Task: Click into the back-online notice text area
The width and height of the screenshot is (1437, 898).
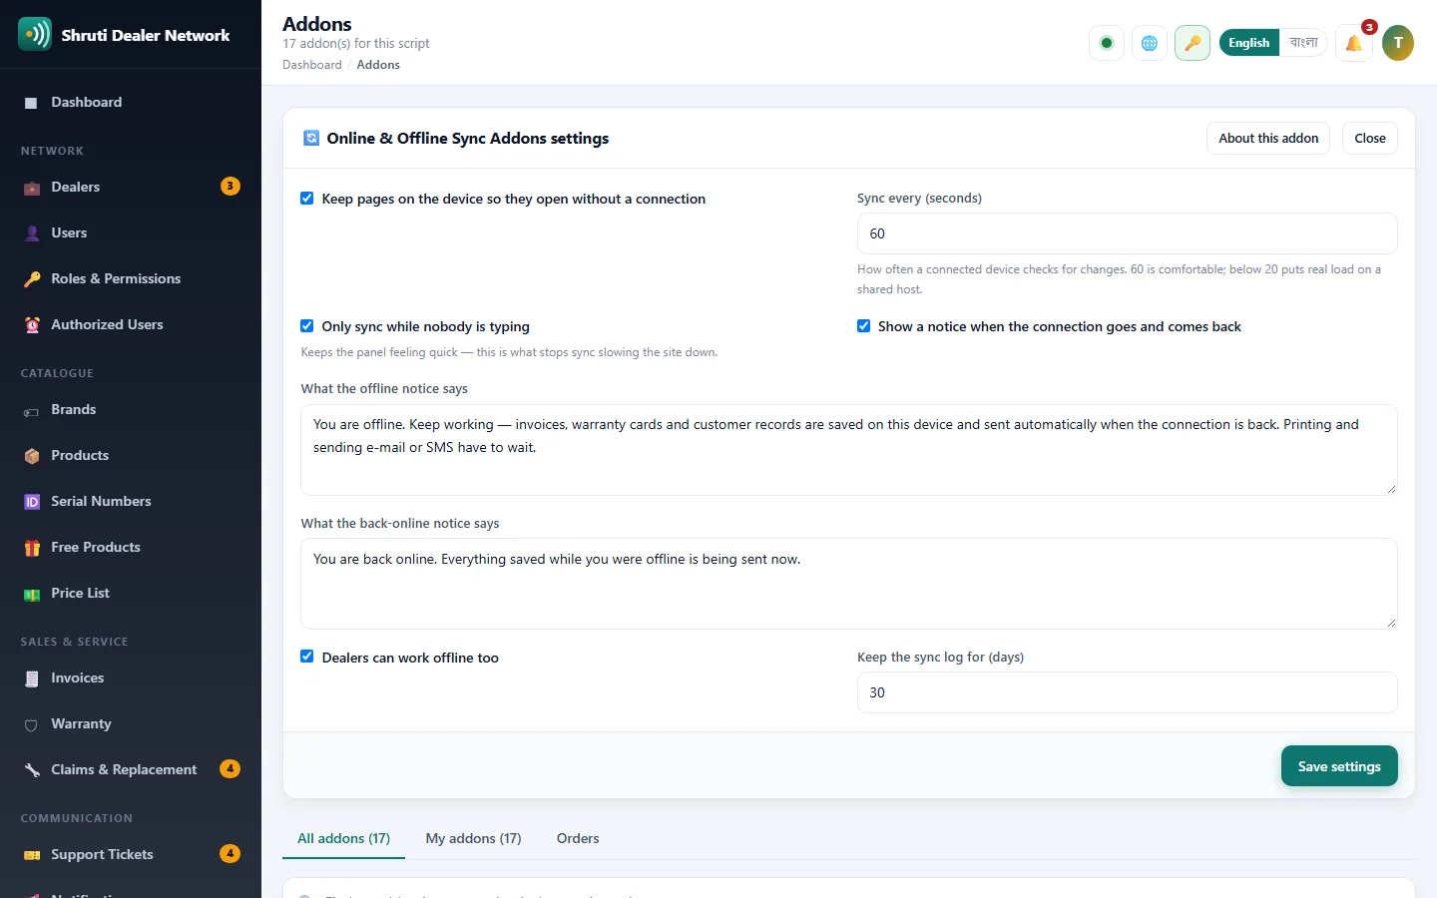Action: click(849, 584)
